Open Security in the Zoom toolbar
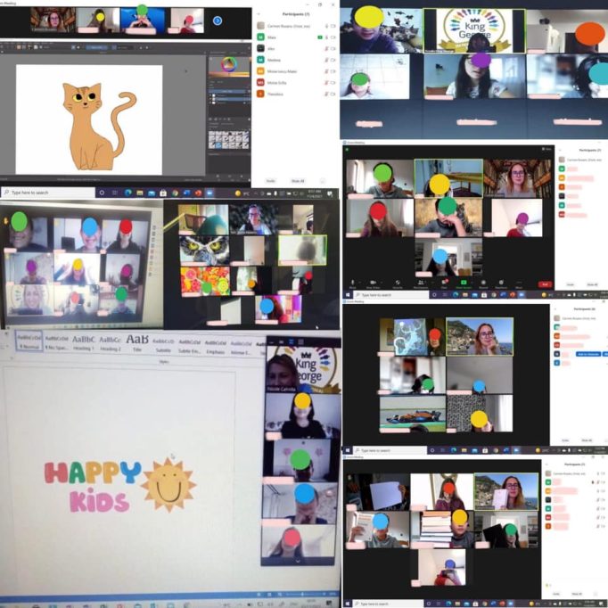The height and width of the screenshot is (608, 608). pos(398,283)
